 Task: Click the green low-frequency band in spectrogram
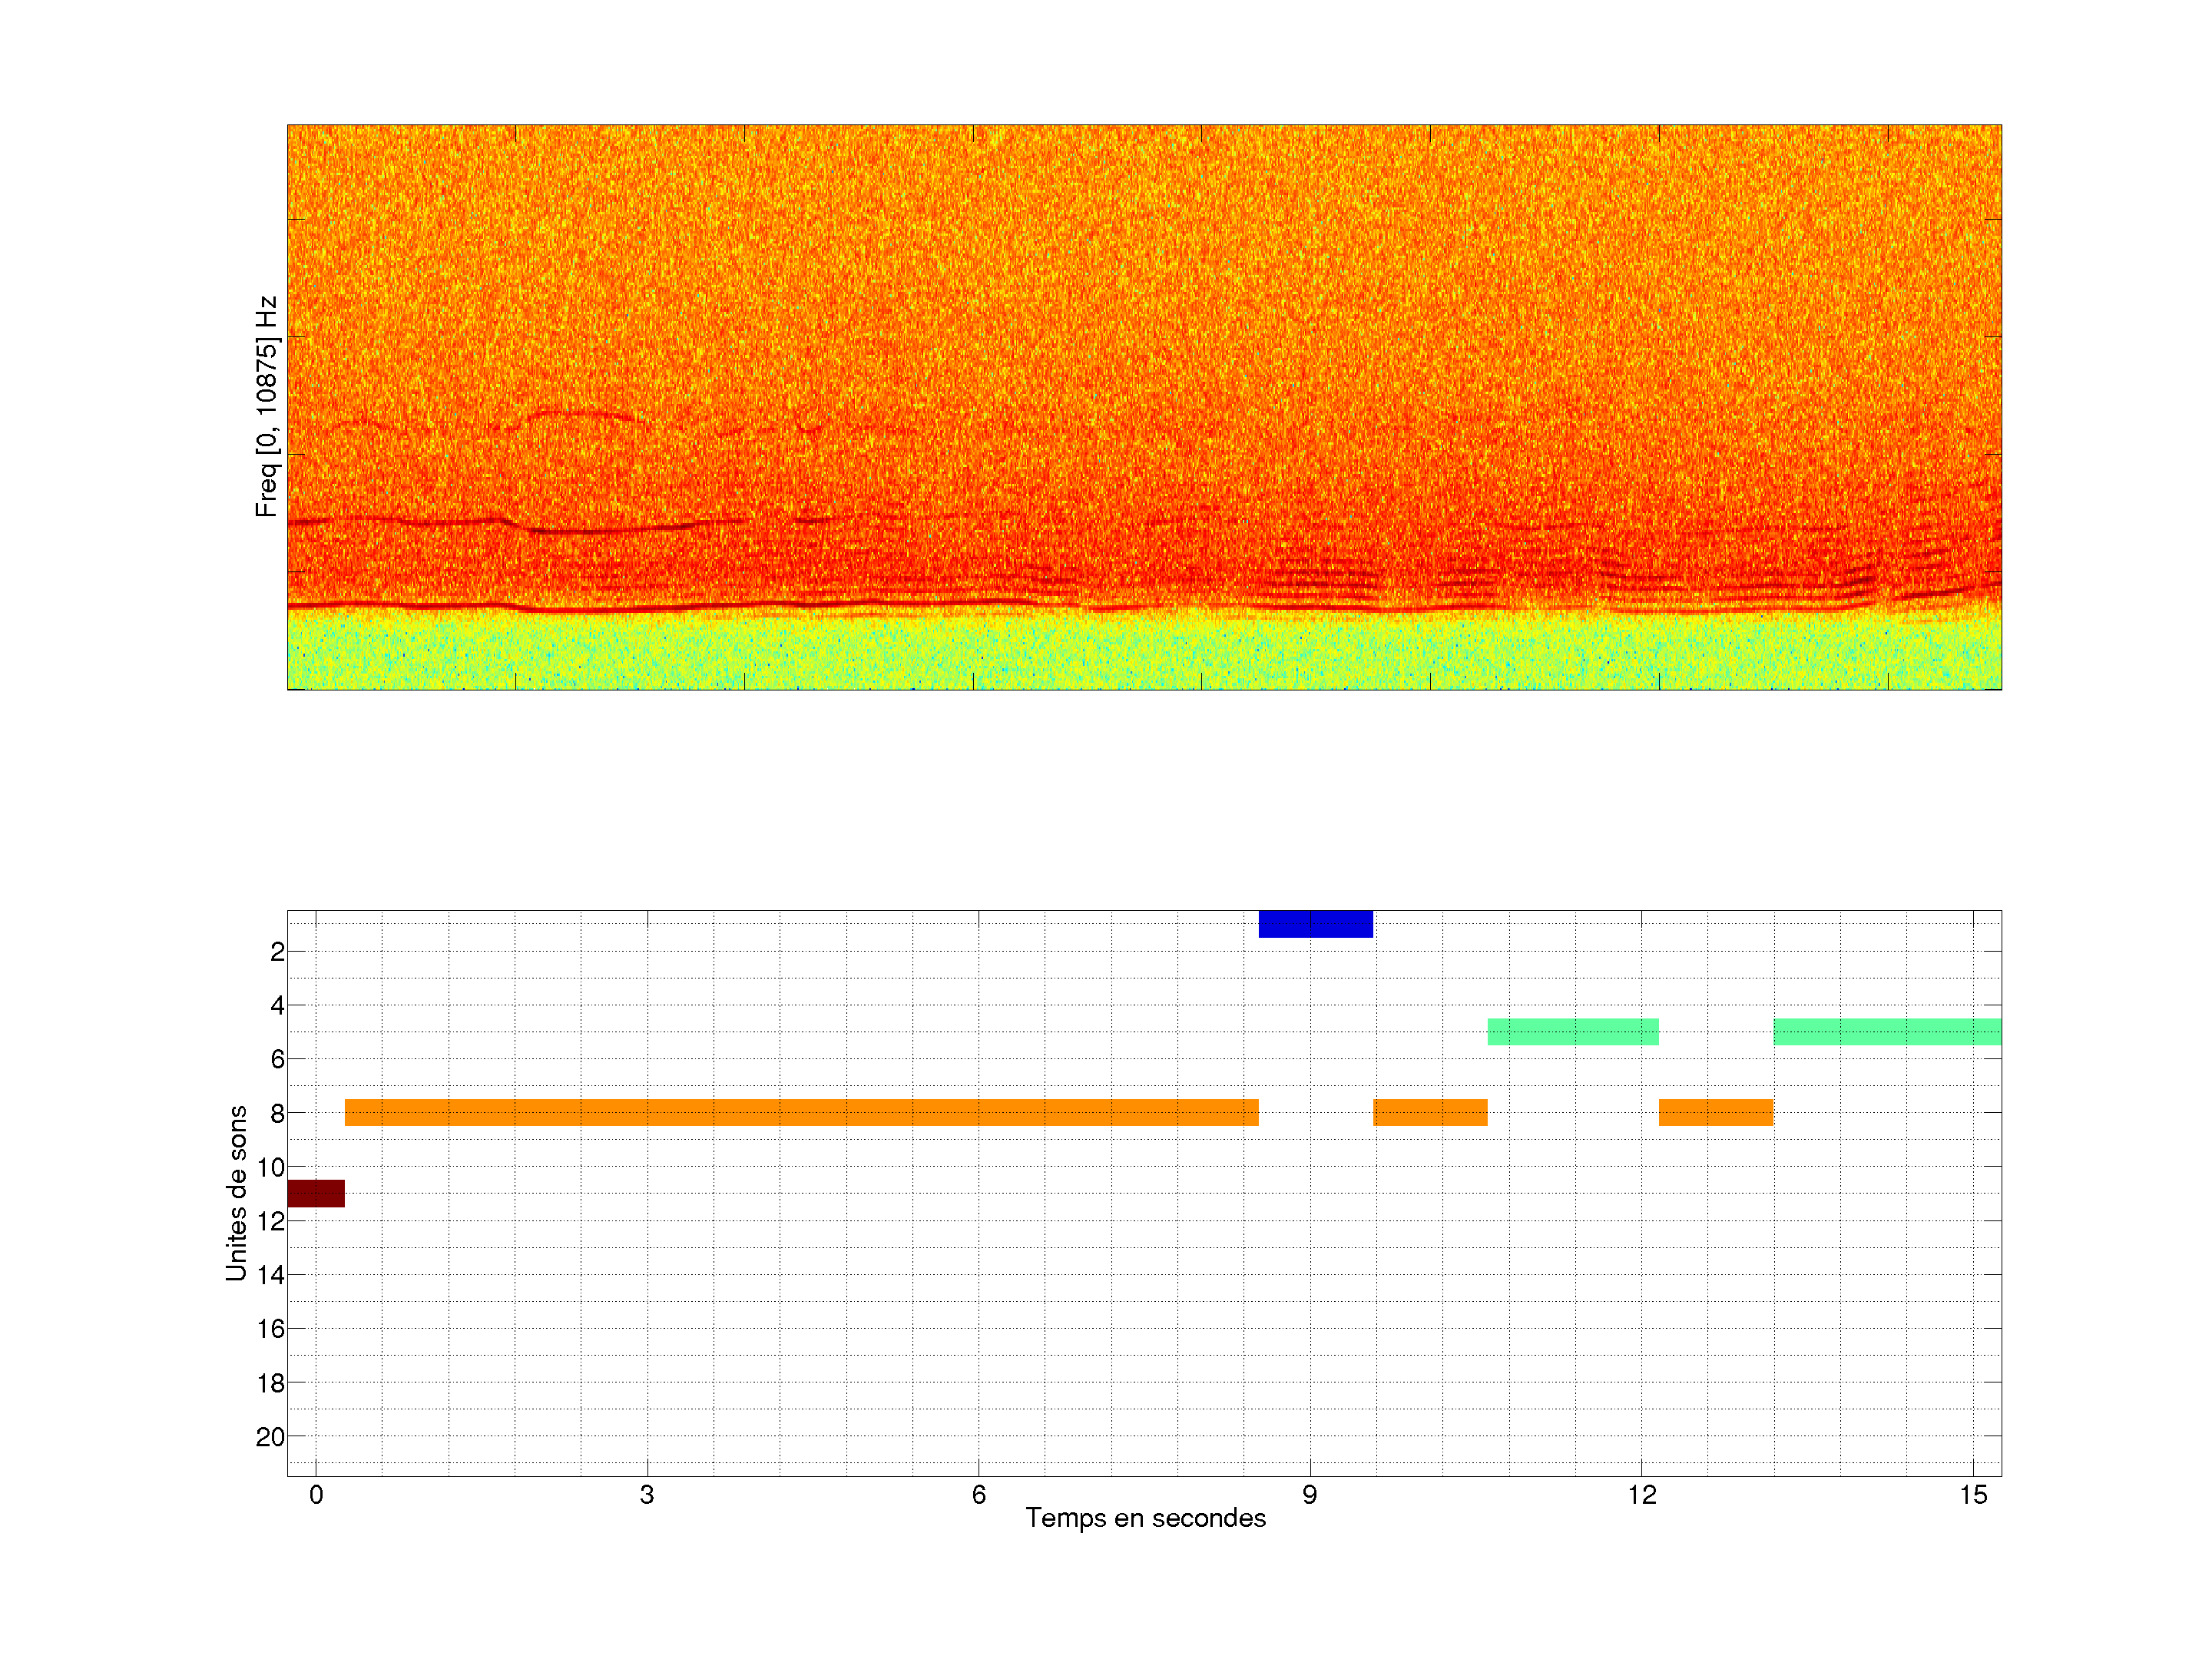click(1144, 655)
